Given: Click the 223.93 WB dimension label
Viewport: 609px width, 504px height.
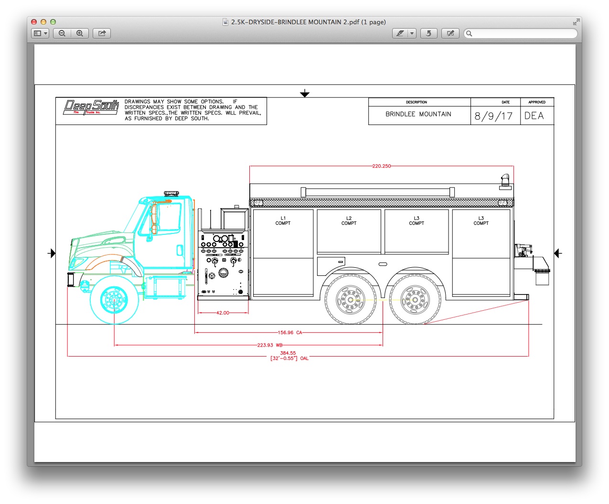Looking at the screenshot, I should (270, 345).
